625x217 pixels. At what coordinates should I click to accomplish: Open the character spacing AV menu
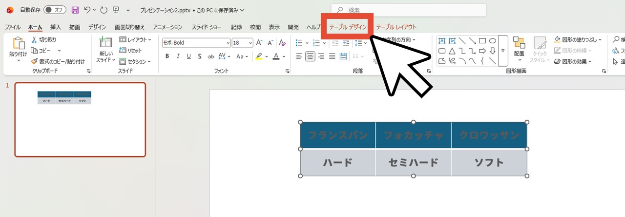click(225, 56)
